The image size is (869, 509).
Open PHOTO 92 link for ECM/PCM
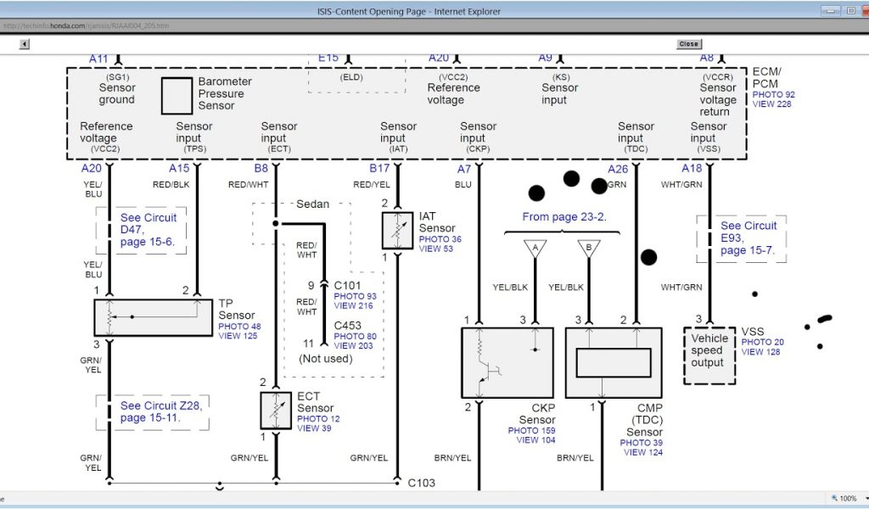coord(773,94)
